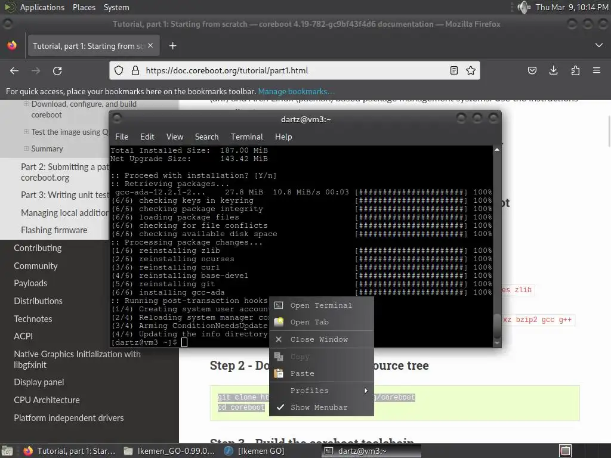Screen dimensions: 611x458
Task: Click the clock showing Thu Mar 9
Action: point(572,7)
